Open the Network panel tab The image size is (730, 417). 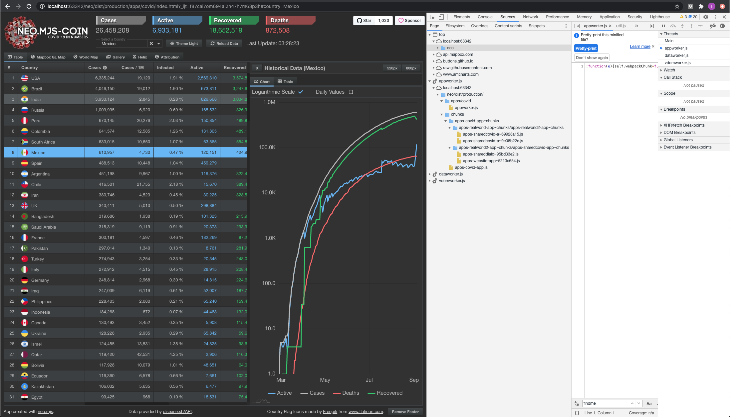coord(530,17)
